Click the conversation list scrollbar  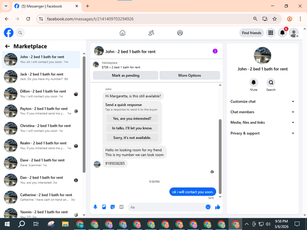tap(84, 115)
